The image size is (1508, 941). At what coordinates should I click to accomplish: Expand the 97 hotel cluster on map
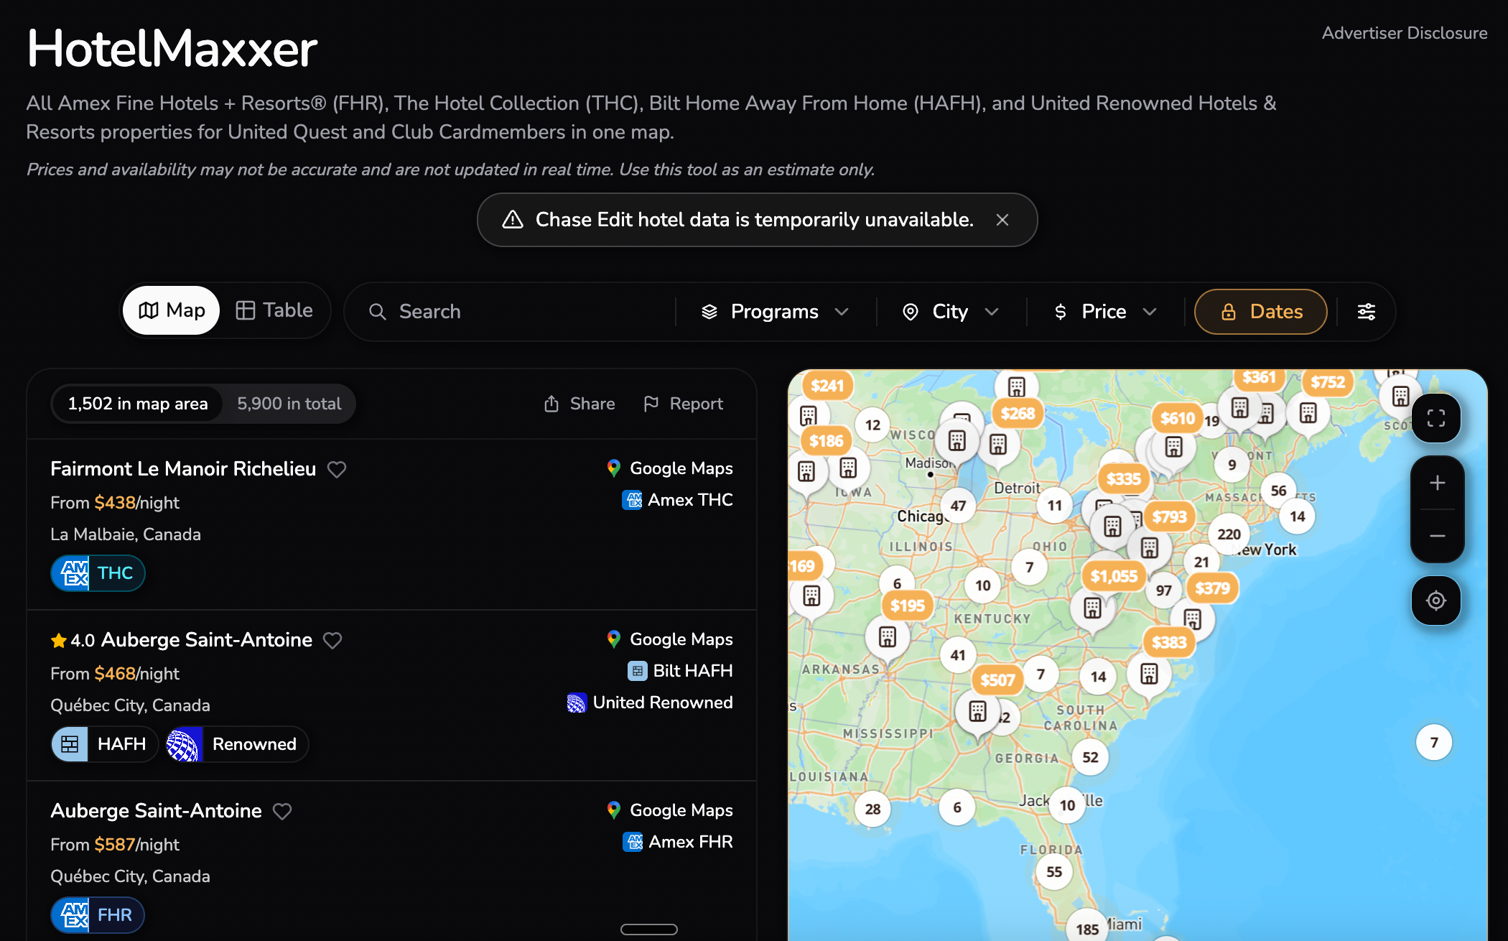(1164, 590)
